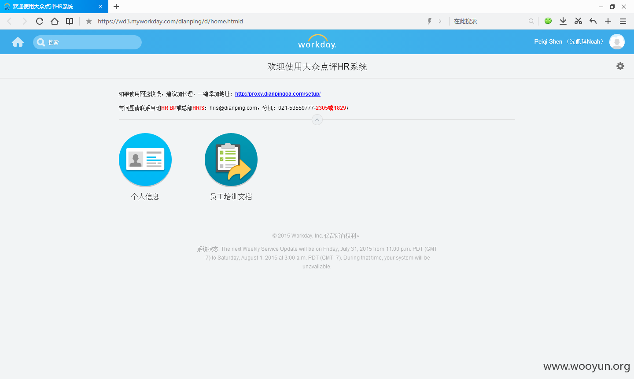The image size is (634, 379).
Task: Click the Weekly Service Update status text
Action: click(317, 258)
